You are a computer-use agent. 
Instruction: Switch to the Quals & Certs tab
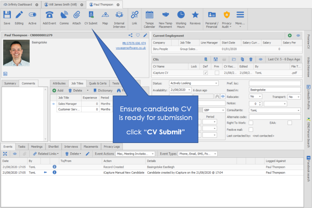pos(97,83)
